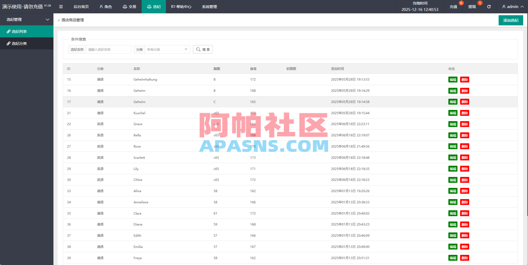The width and height of the screenshot is (528, 265).
Task: Select 选妃列表 in the sidebar
Action: coord(27,31)
